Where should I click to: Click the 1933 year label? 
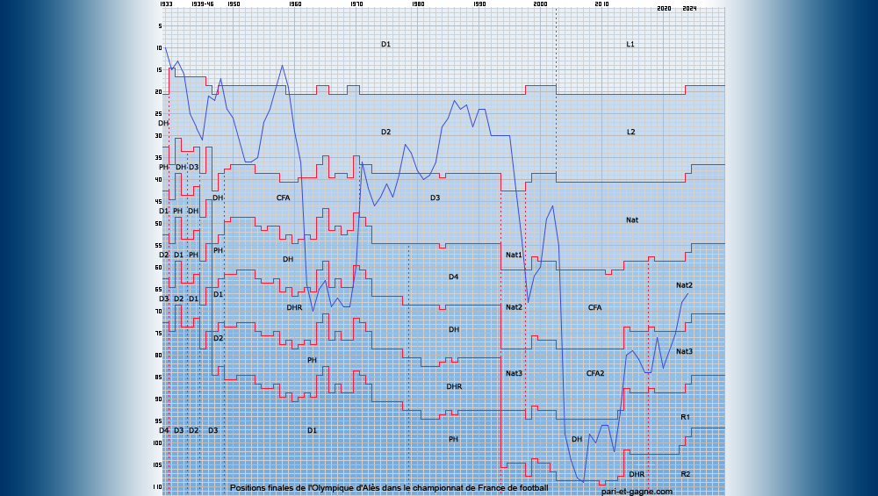tap(166, 4)
